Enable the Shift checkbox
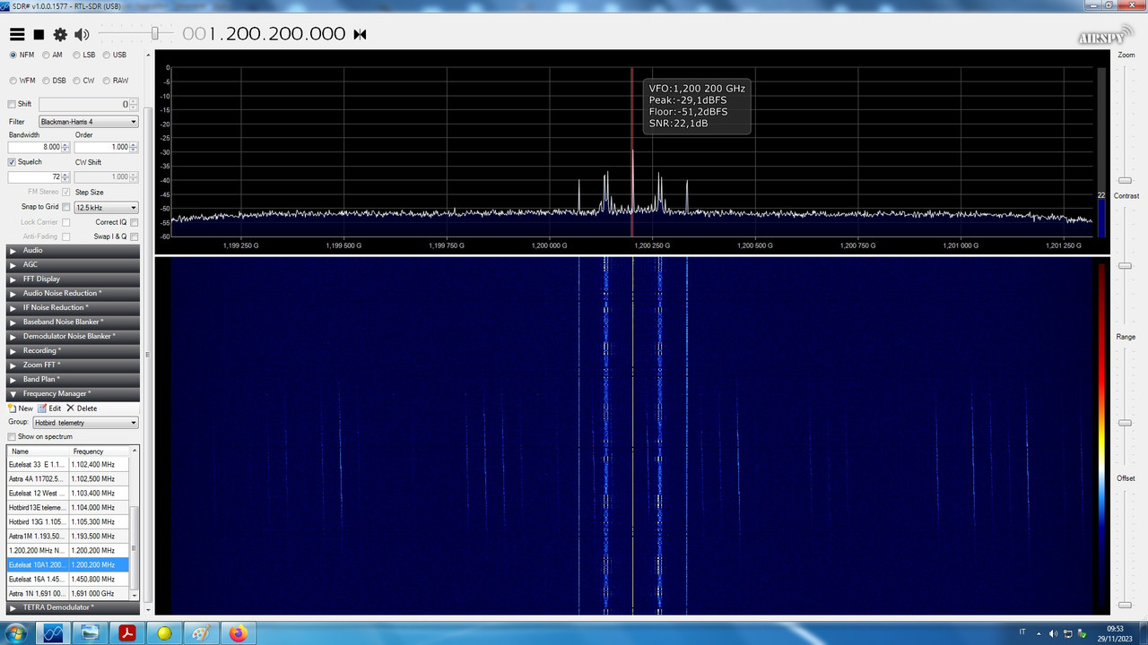The image size is (1148, 645). click(13, 103)
